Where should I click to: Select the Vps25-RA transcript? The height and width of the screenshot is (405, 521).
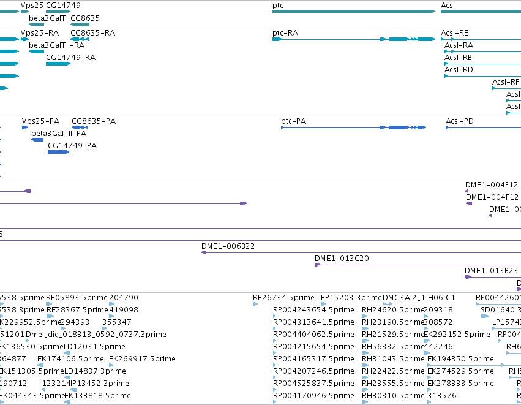(40, 33)
